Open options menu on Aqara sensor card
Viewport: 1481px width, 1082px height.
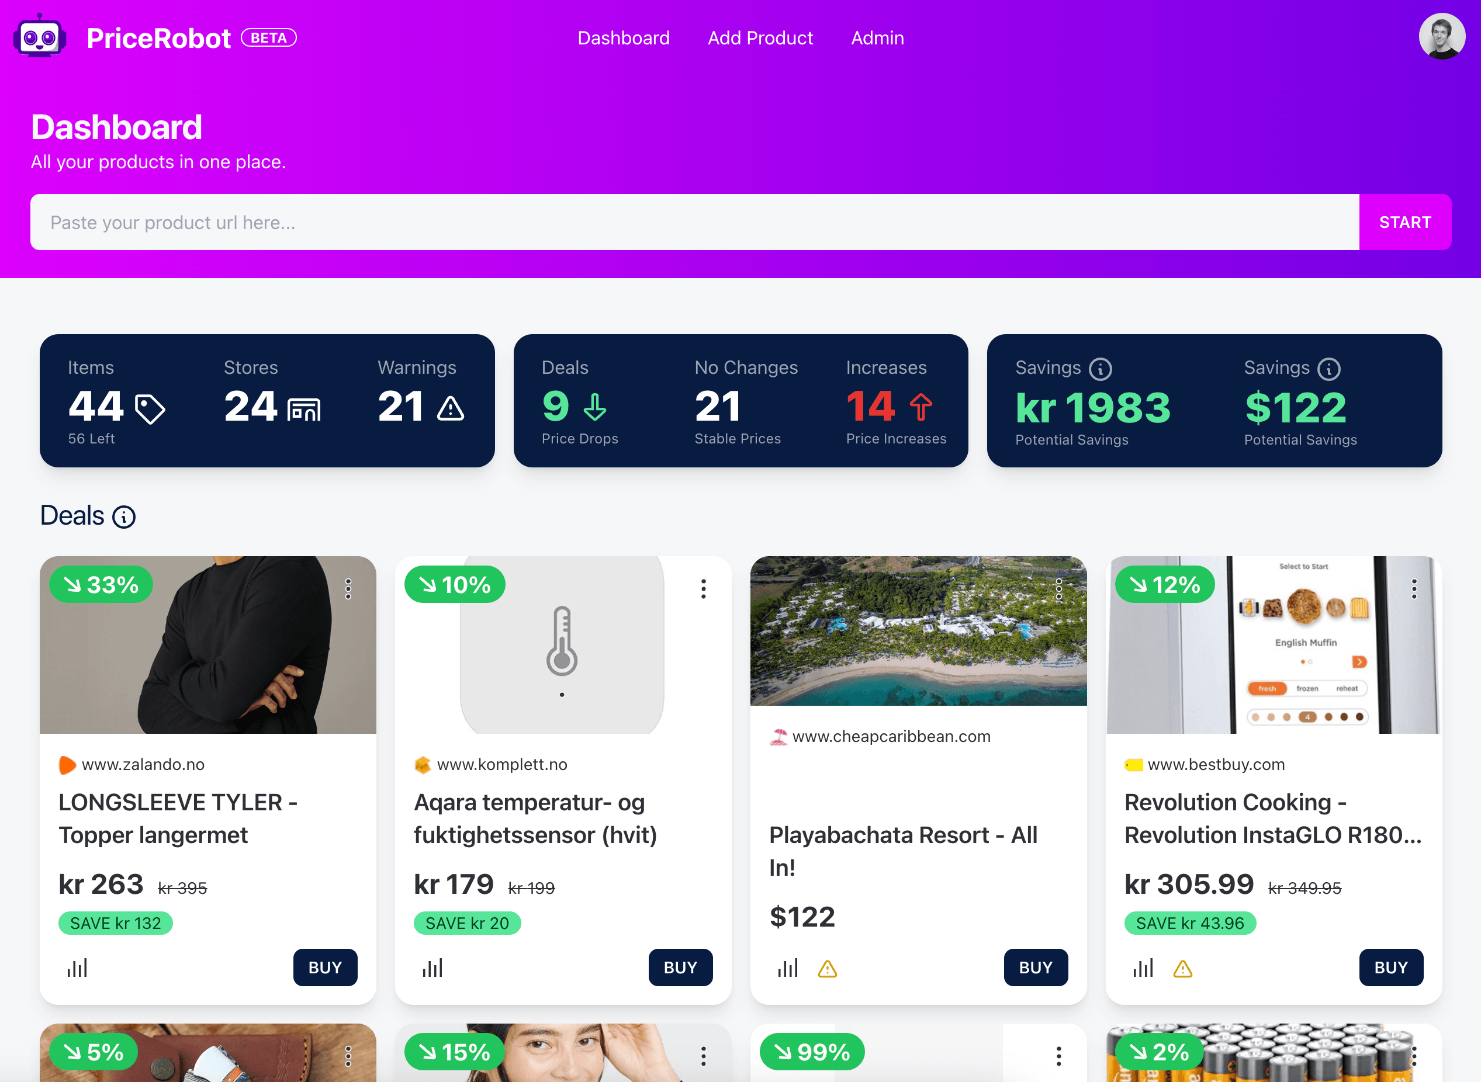(704, 589)
